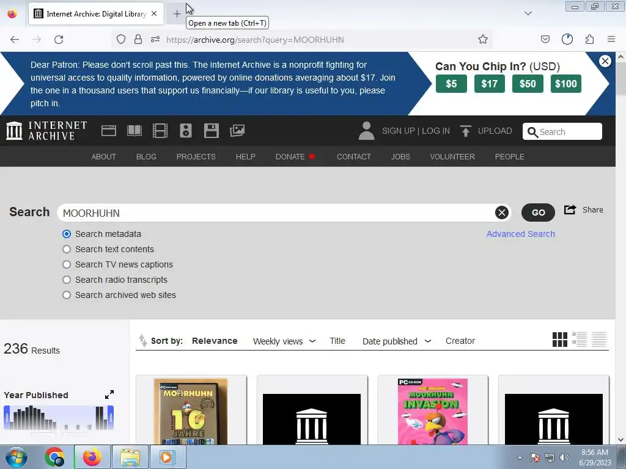Select Search radio transcripts option
The image size is (626, 469).
[x=67, y=280]
